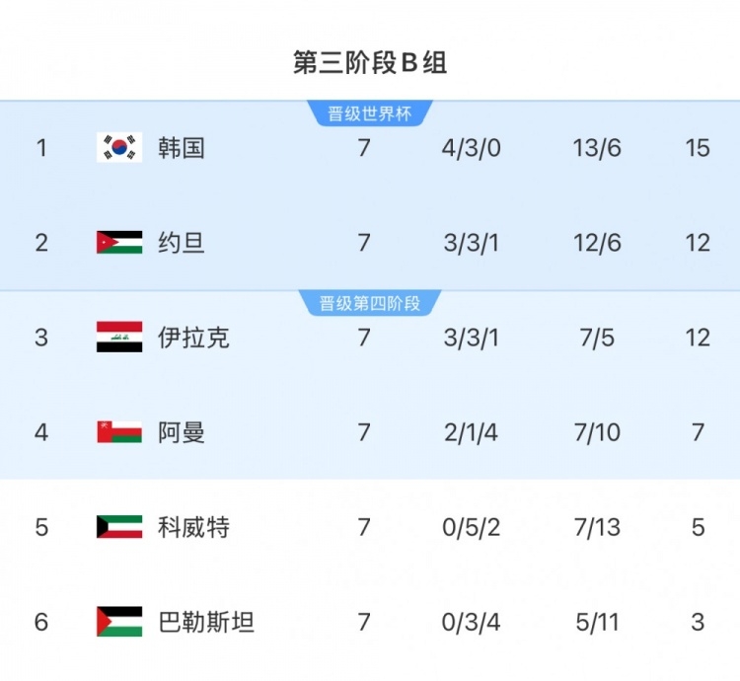Viewport: 740px width, 681px height.
Task: Open the 约旦 team name link
Action: point(182,243)
